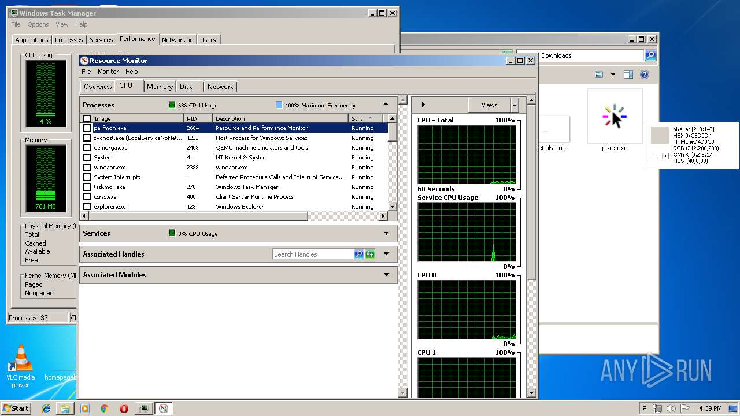Click Explorer change view icon

(x=599, y=75)
